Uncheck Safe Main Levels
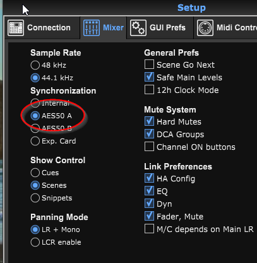Image resolution: width=257 pixels, height=263 pixels. [149, 77]
